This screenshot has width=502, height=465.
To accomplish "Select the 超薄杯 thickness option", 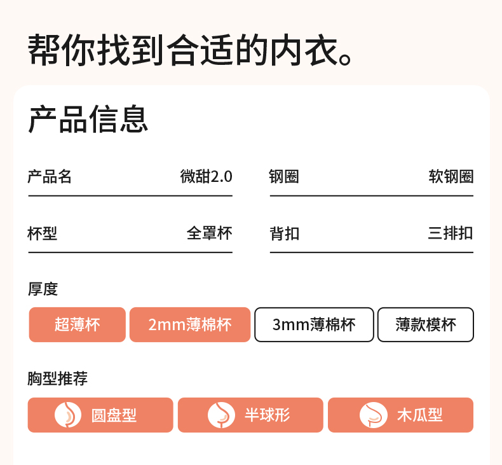I will (77, 325).
